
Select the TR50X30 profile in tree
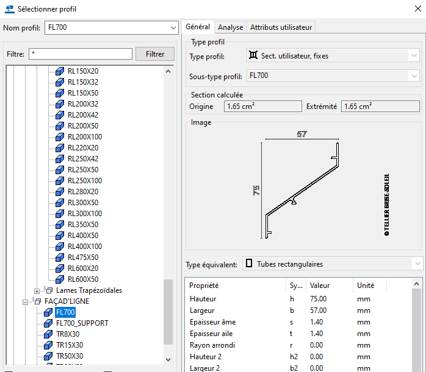[70, 356]
